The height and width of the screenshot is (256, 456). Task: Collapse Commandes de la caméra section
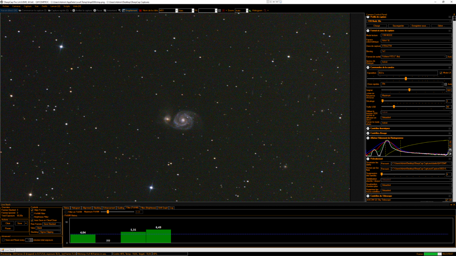[368, 67]
